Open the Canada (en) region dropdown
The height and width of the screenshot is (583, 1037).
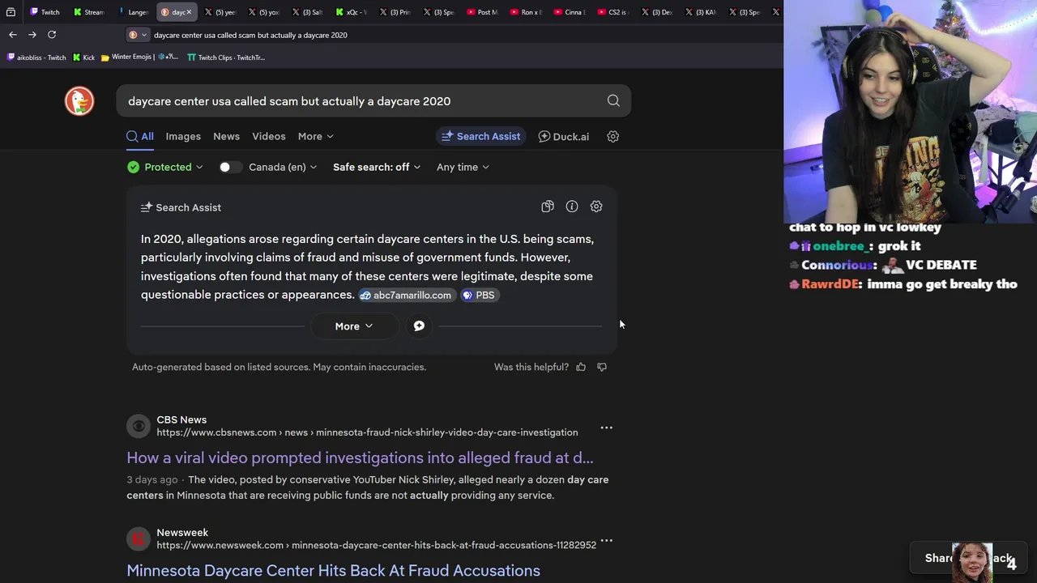click(x=283, y=167)
